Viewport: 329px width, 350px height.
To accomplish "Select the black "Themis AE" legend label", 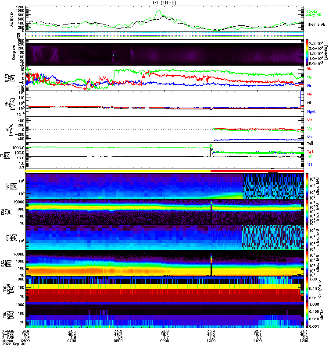I will pos(316,24).
